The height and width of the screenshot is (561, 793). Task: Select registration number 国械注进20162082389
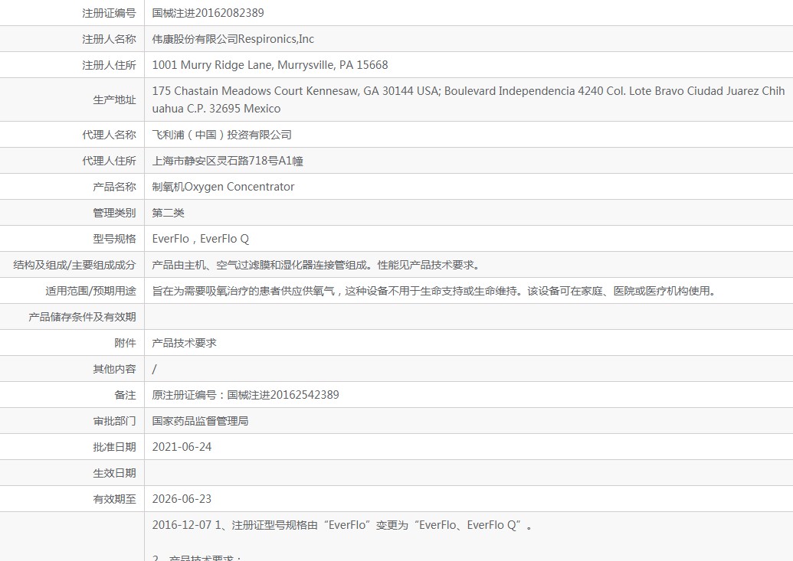tap(208, 13)
